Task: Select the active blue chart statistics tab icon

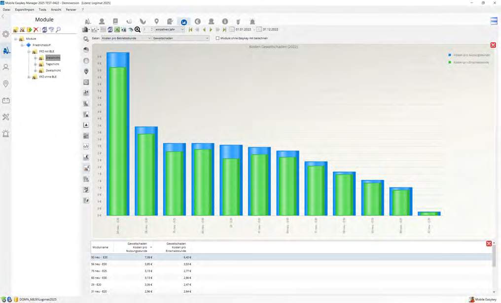Action: 184,22
